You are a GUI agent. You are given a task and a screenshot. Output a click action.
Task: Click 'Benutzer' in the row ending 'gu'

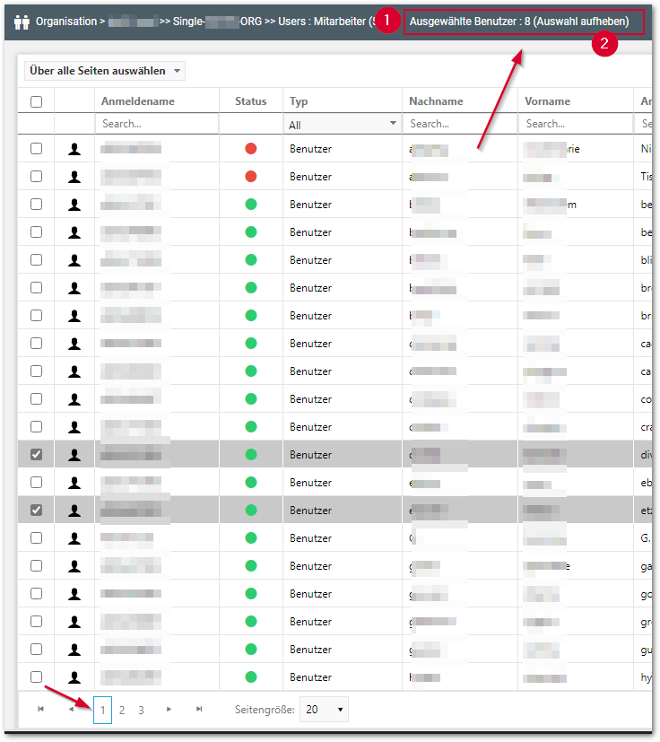[x=310, y=650]
